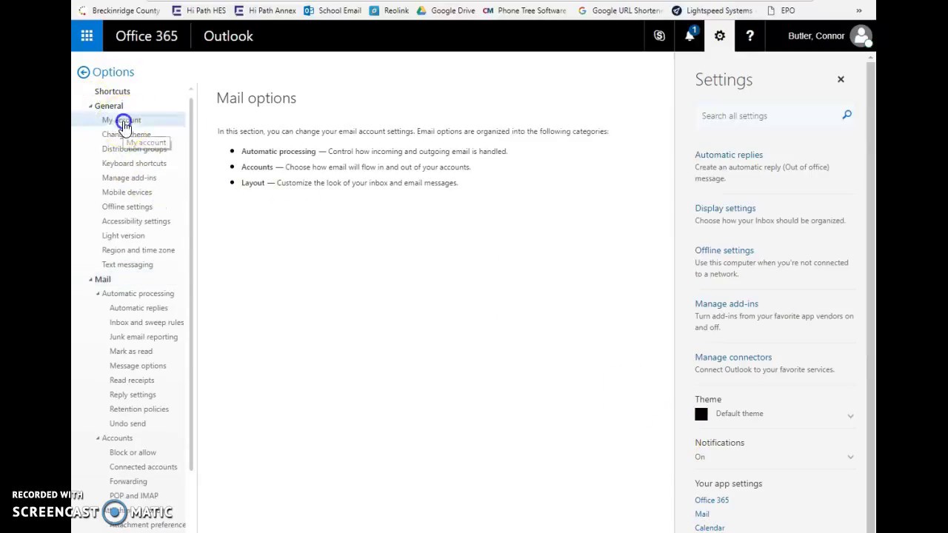
Task: Open the Lightspeed Systems bookmark
Action: [x=712, y=10]
